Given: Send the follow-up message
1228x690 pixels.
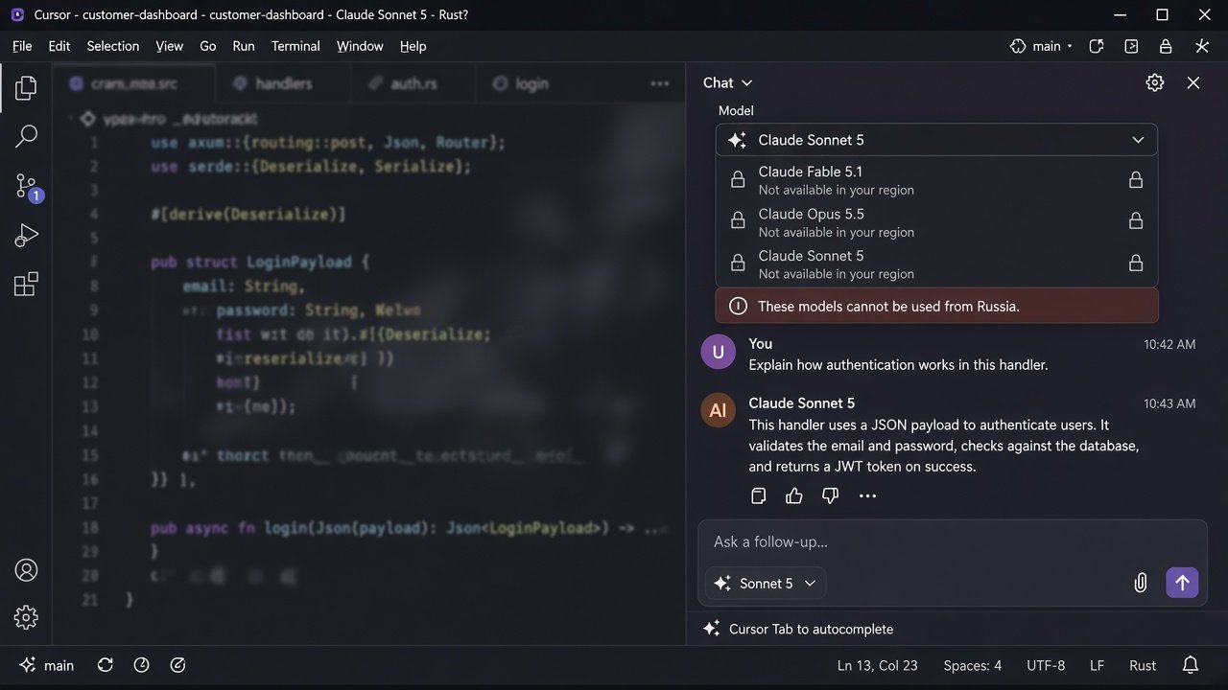Looking at the screenshot, I should [1182, 583].
